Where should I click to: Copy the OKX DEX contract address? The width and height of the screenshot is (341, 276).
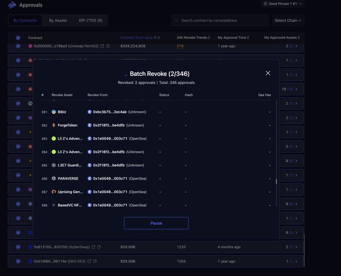pyautogui.click(x=95, y=261)
